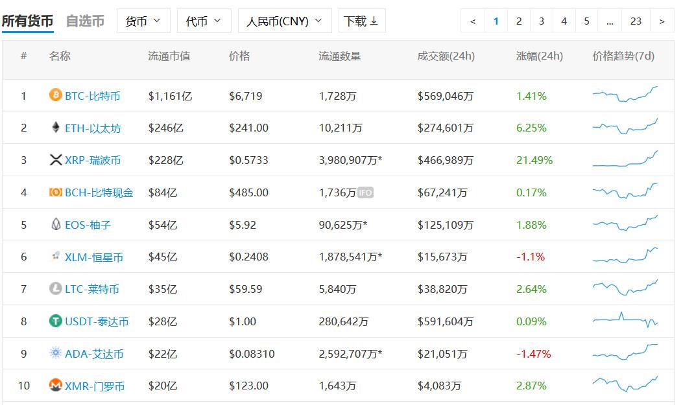
Task: View the XRP 7-day price trend chart
Action: coord(625,159)
